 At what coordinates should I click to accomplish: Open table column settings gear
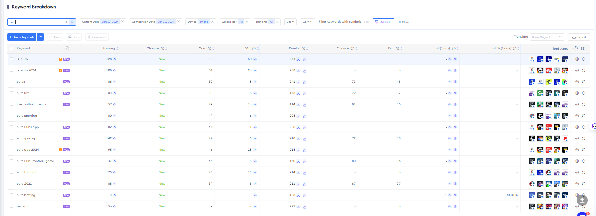[x=583, y=48]
